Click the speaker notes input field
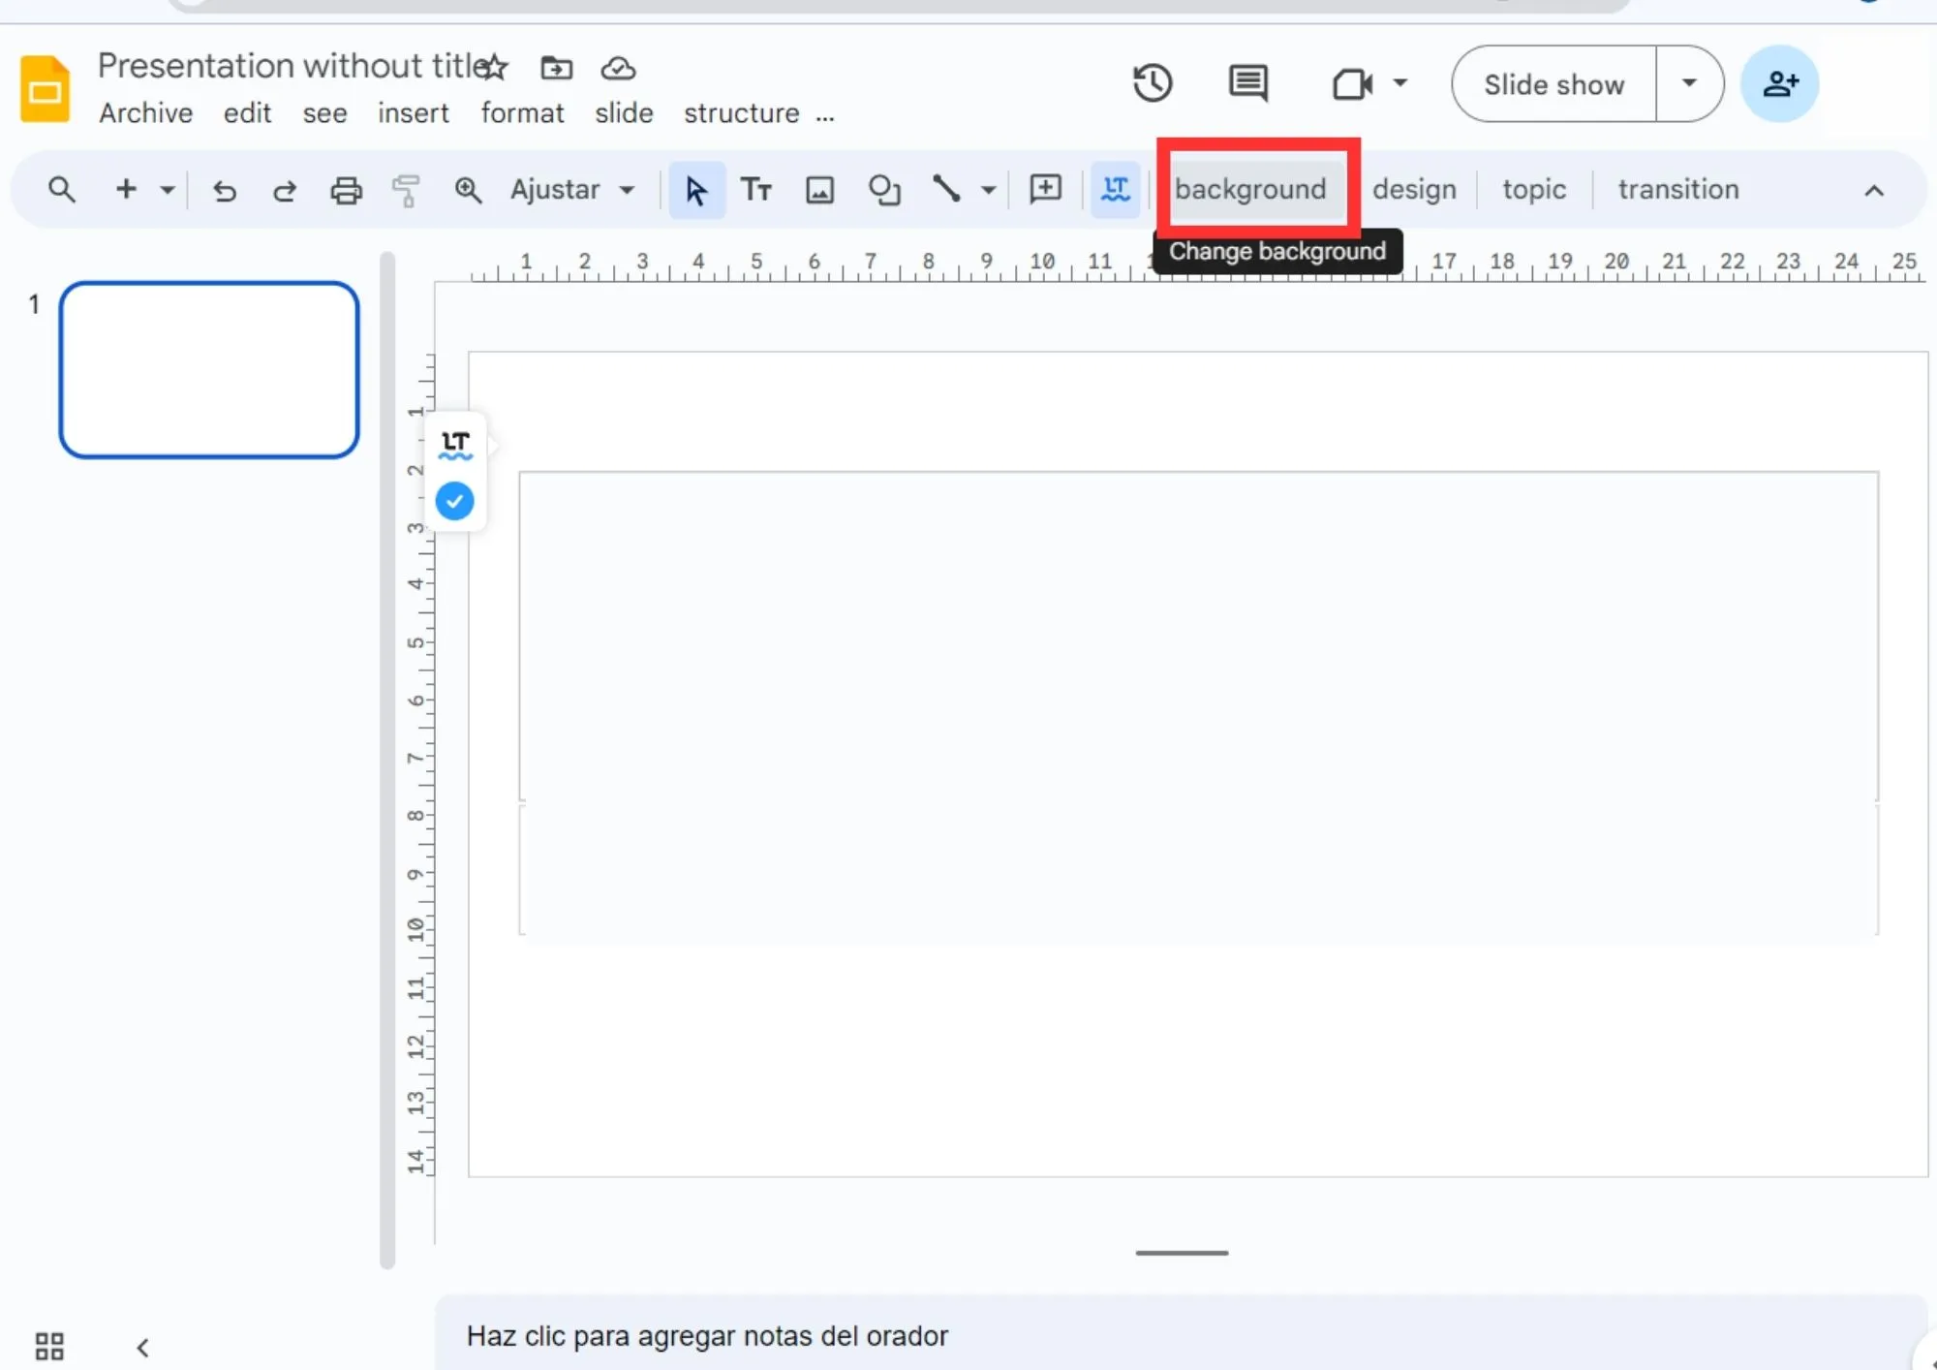The image size is (1937, 1370). tap(1185, 1336)
